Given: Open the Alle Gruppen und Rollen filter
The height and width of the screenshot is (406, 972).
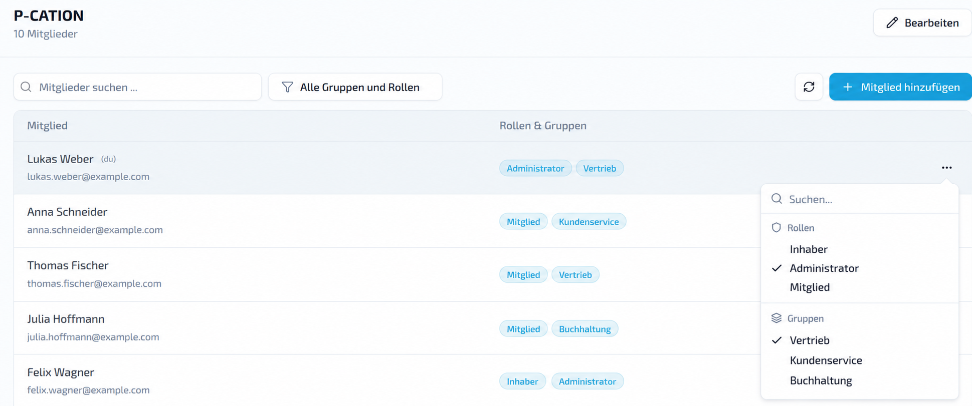Looking at the screenshot, I should (355, 87).
